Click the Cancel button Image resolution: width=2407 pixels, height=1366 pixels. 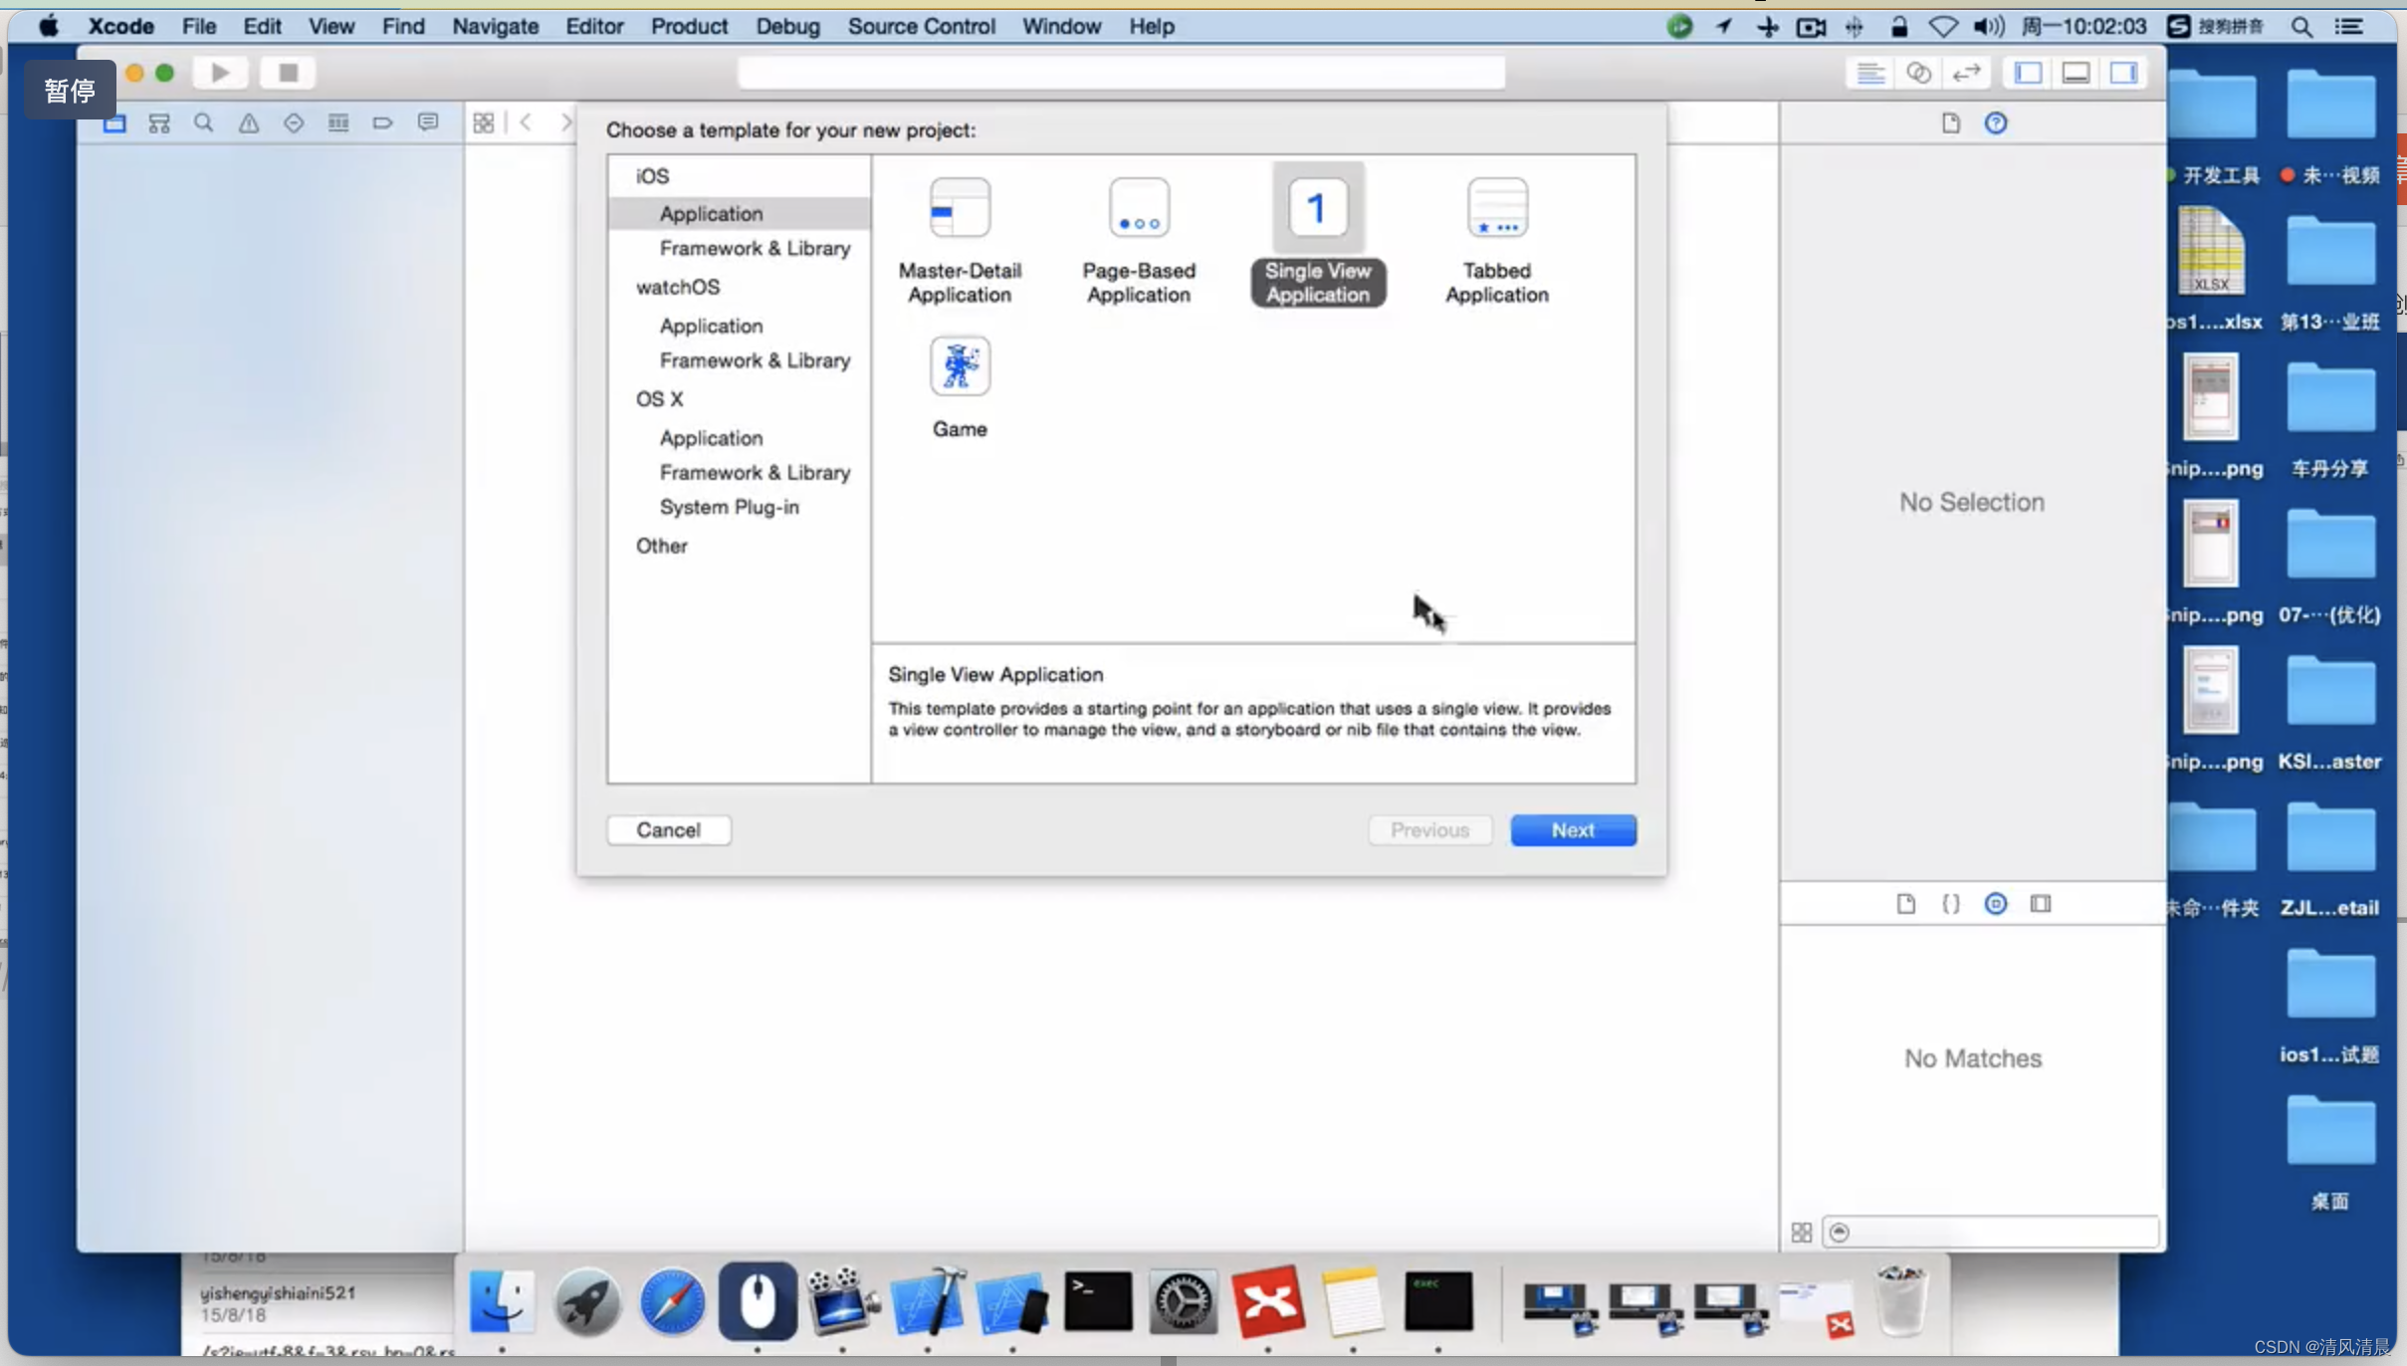pyautogui.click(x=668, y=829)
